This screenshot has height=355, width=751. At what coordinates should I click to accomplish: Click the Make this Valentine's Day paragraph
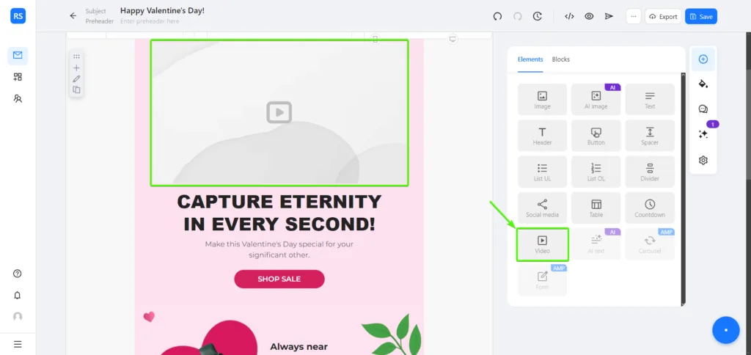click(x=279, y=249)
